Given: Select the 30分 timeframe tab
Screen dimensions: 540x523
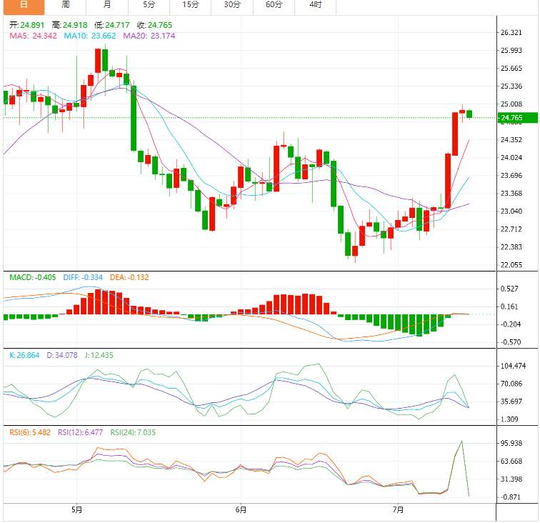Looking at the screenshot, I should 232,5.
